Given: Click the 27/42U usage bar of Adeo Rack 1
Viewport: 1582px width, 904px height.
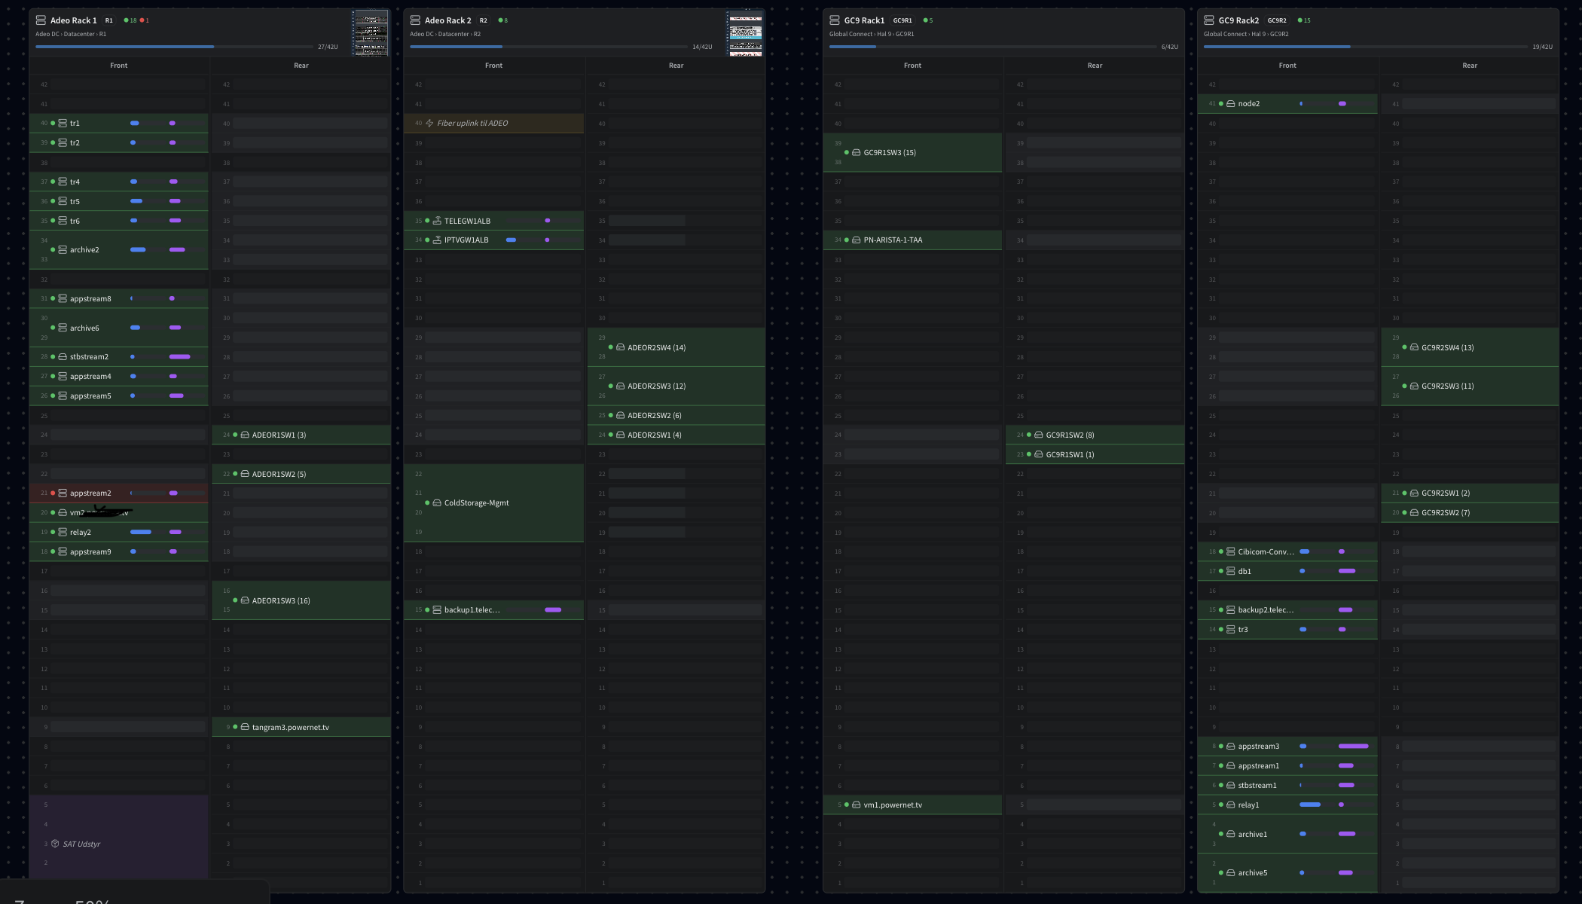Looking at the screenshot, I should (x=175, y=47).
